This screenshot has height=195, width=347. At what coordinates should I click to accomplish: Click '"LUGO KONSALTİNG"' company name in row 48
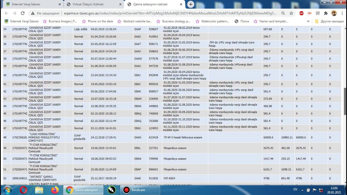tap(42, 134)
